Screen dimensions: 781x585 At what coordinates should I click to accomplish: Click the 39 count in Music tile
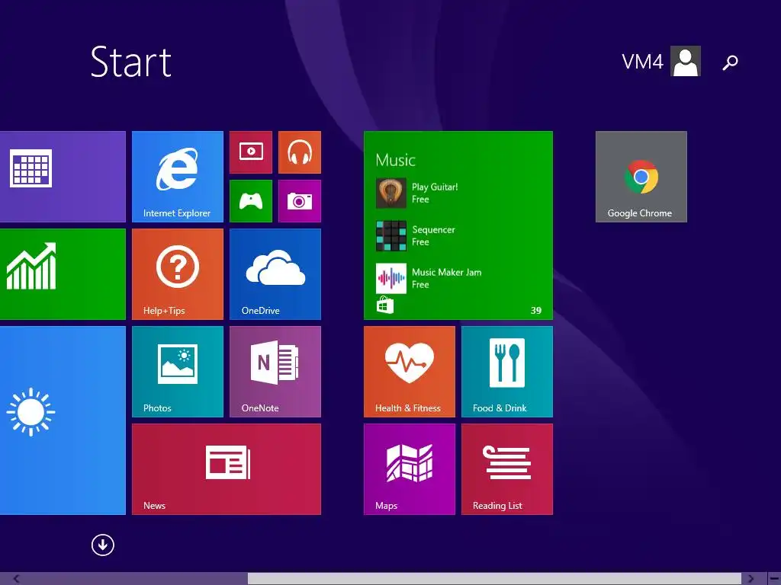(536, 311)
